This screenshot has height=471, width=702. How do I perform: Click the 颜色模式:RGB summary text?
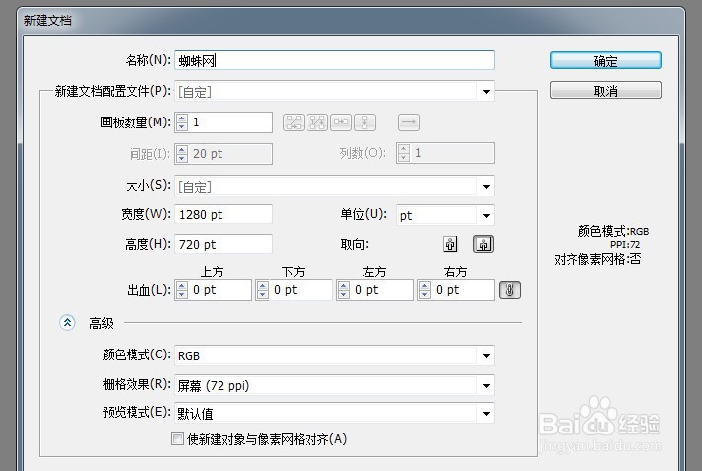[613, 231]
